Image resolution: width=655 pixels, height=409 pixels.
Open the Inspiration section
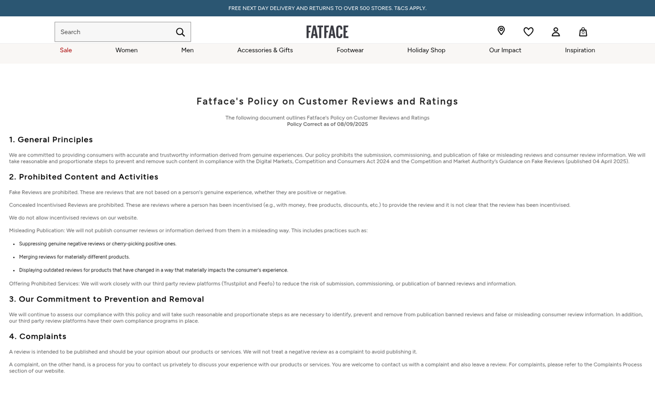(x=580, y=50)
